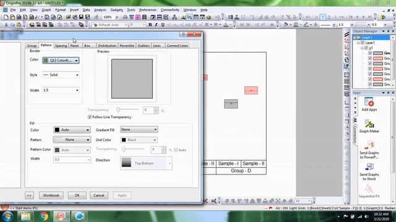396x222 pixels.
Task: Toggle Layer1 visibility checkbox in Object Manager
Action: point(363,43)
